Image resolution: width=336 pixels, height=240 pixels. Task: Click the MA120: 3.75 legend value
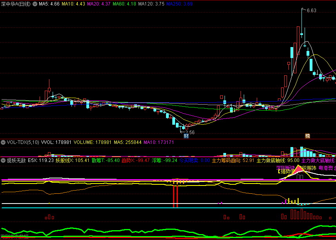point(151,4)
